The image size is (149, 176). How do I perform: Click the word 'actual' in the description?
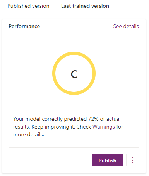point(113,119)
